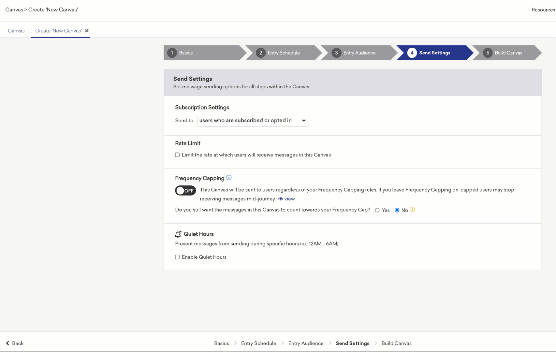The width and height of the screenshot is (556, 352).
Task: Open the Resources menu
Action: tap(543, 10)
